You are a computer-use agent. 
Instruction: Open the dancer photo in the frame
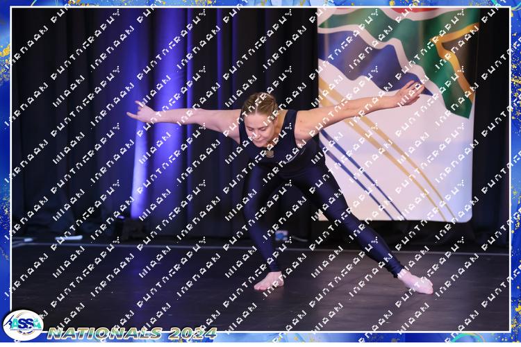coord(260,169)
